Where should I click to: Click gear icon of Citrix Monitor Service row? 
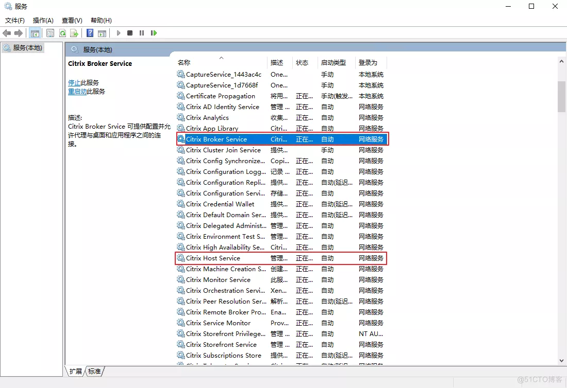181,280
